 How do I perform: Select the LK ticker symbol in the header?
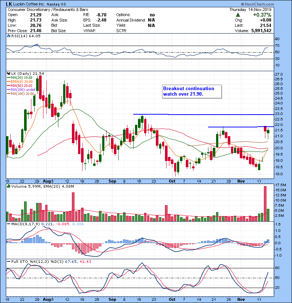coord(9,4)
